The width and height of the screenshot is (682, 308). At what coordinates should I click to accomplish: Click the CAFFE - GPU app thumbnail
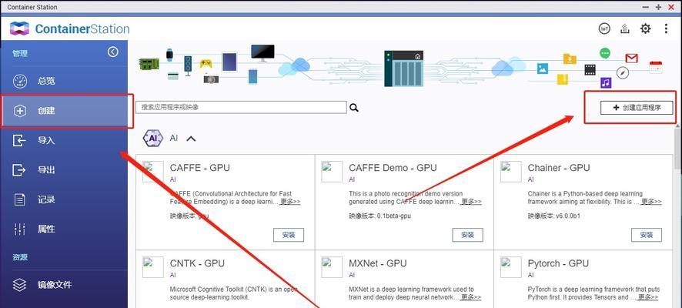pyautogui.click(x=153, y=172)
